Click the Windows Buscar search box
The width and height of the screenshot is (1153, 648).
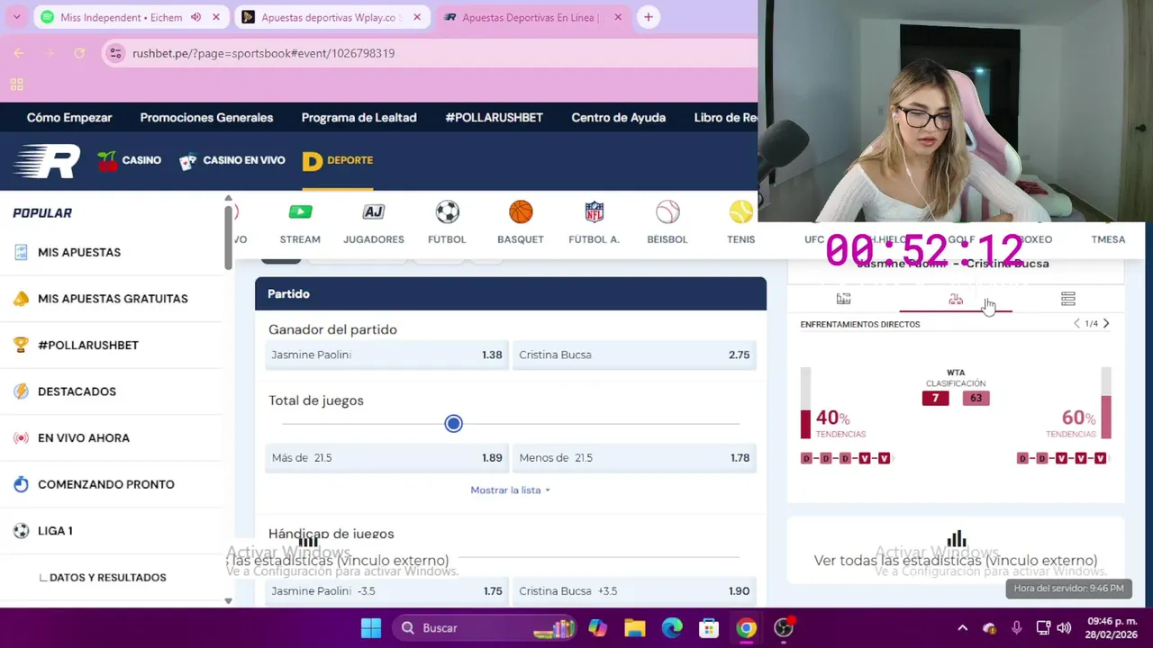click(x=483, y=628)
